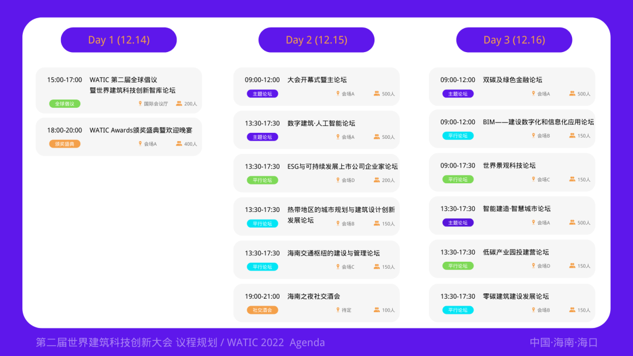
Task: Select 智能建造·智慧城市论坛 session title
Action: 517,209
